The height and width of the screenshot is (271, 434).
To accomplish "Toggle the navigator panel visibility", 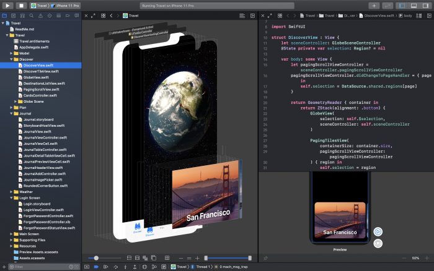I will click(404, 6).
